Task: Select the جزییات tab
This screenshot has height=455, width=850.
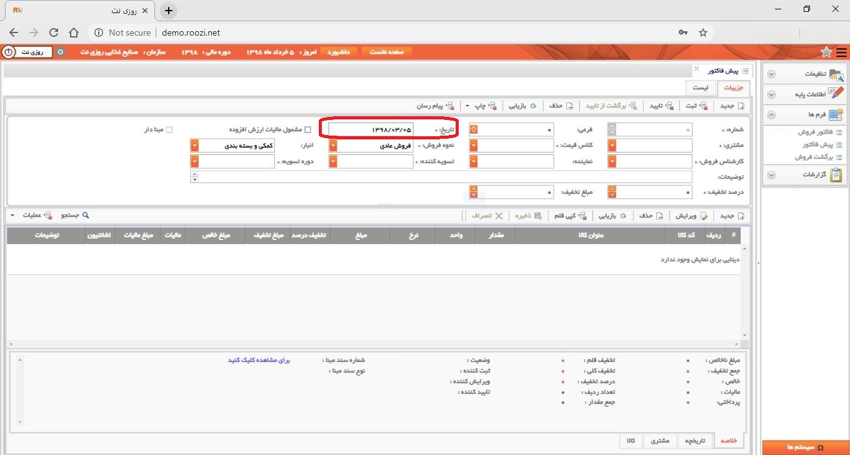Action: 733,88
